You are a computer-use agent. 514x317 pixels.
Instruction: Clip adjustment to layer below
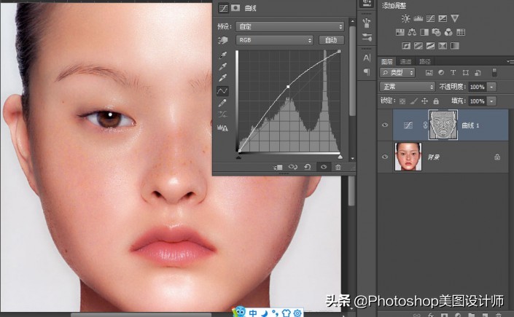278,167
